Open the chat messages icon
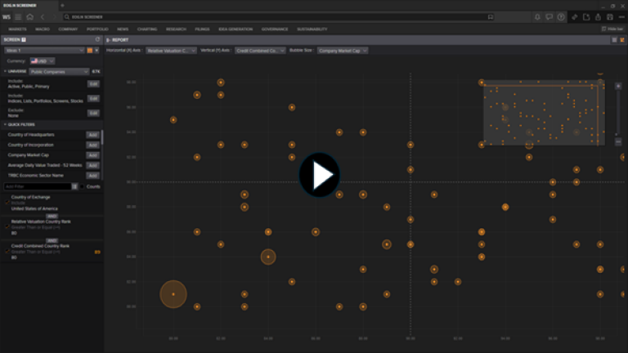 [549, 16]
